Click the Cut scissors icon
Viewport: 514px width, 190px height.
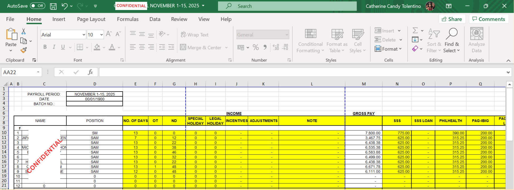click(24, 31)
